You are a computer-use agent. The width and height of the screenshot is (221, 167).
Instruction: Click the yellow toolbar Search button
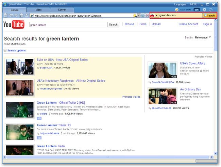209,16
